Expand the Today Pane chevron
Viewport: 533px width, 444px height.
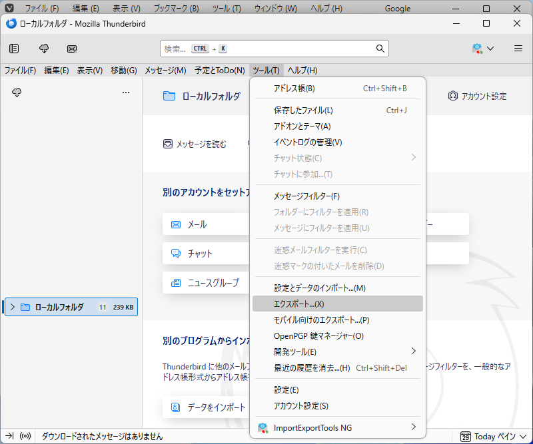coord(523,437)
